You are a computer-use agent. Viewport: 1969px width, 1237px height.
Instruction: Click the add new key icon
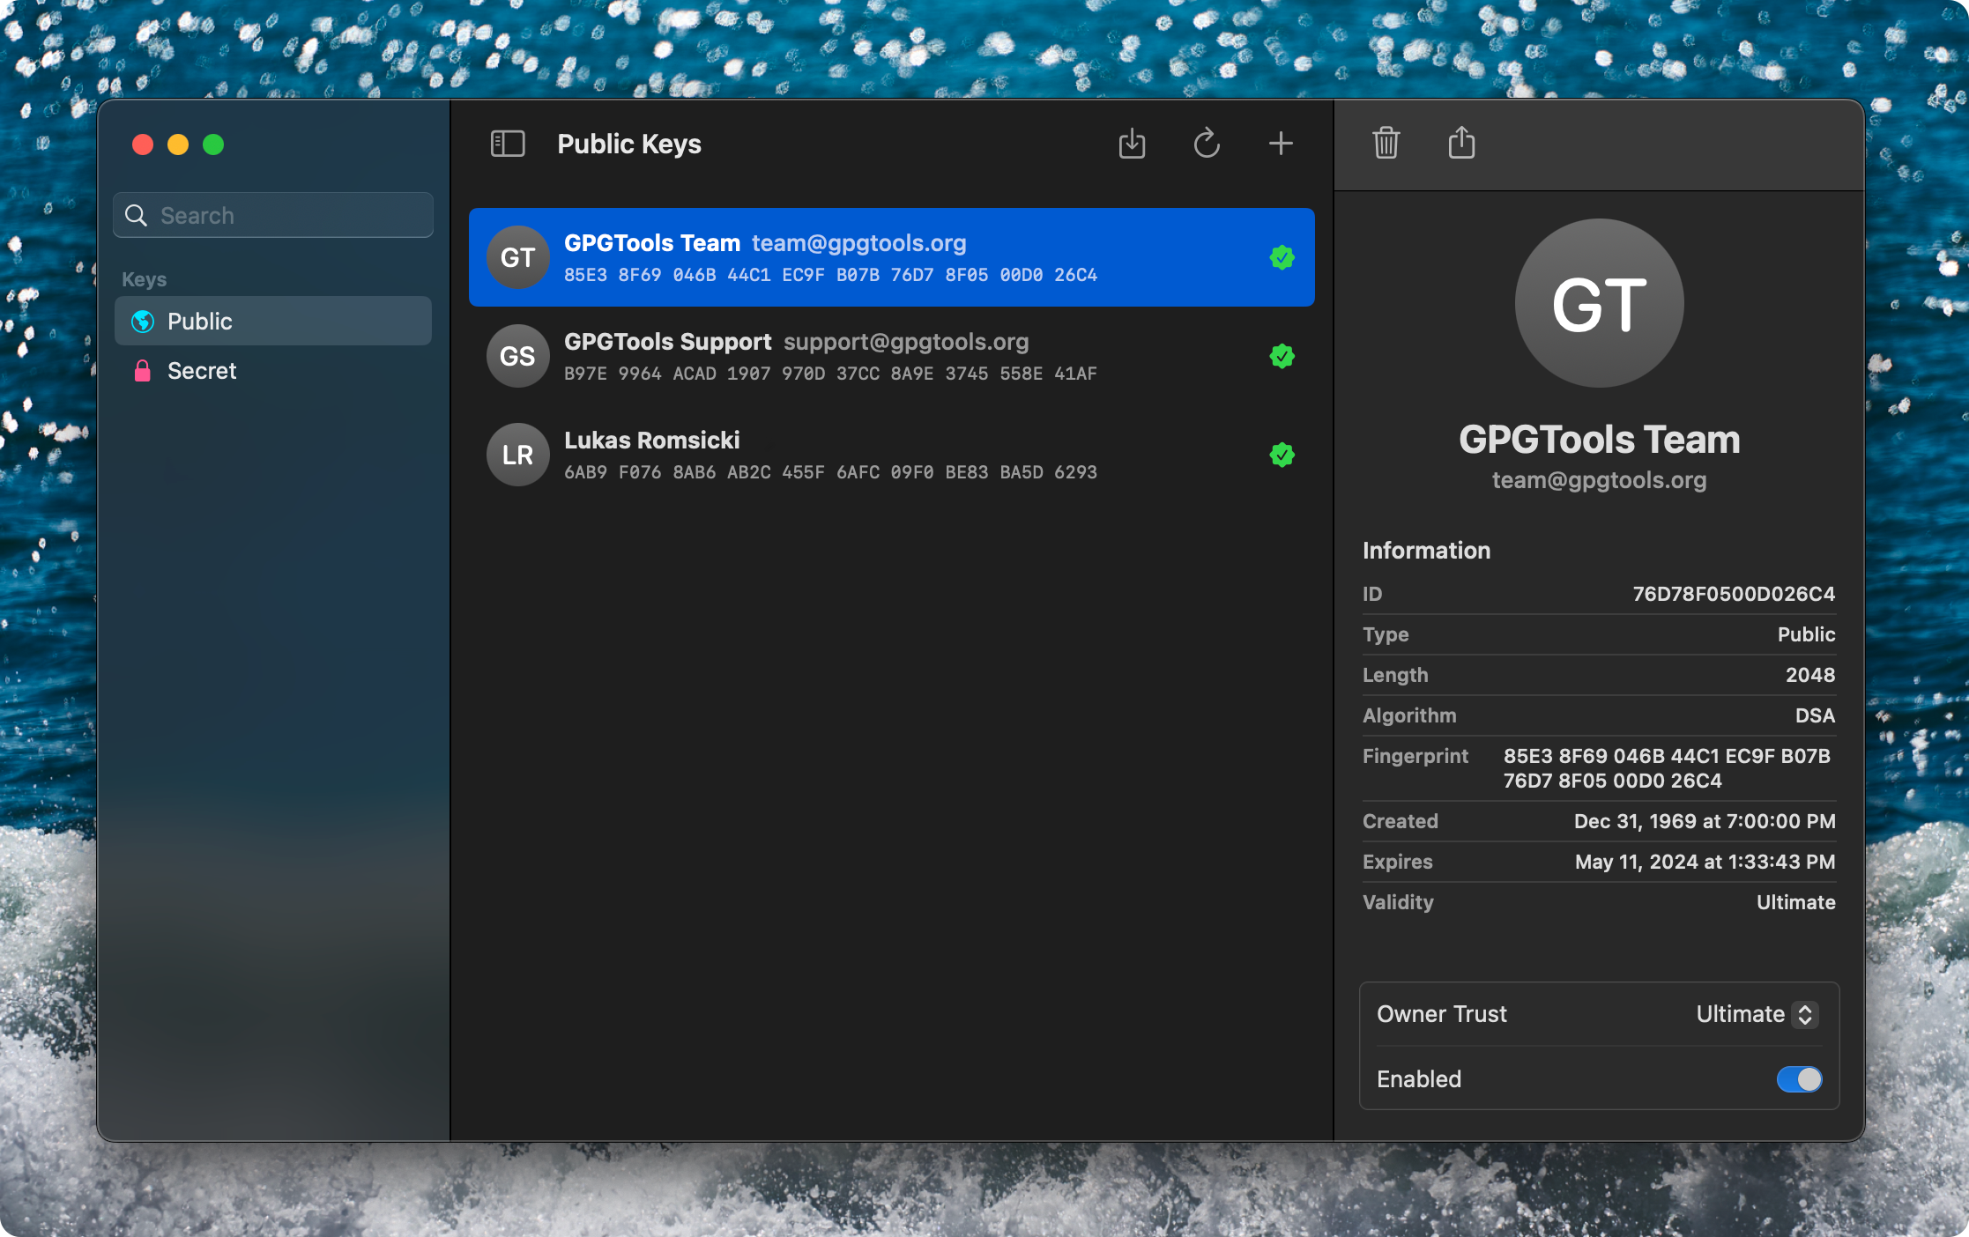coord(1281,143)
